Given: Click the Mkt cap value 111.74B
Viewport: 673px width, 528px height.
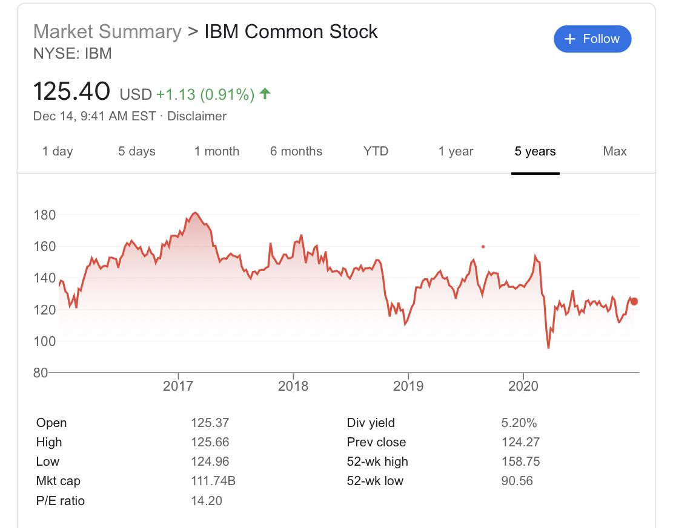Looking at the screenshot, I should (x=213, y=481).
